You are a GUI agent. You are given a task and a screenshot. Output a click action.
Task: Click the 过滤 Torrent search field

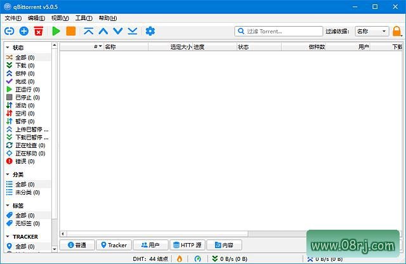[278, 31]
